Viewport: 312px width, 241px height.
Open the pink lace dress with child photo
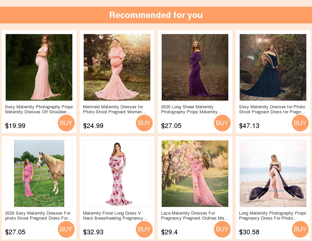[195, 173]
